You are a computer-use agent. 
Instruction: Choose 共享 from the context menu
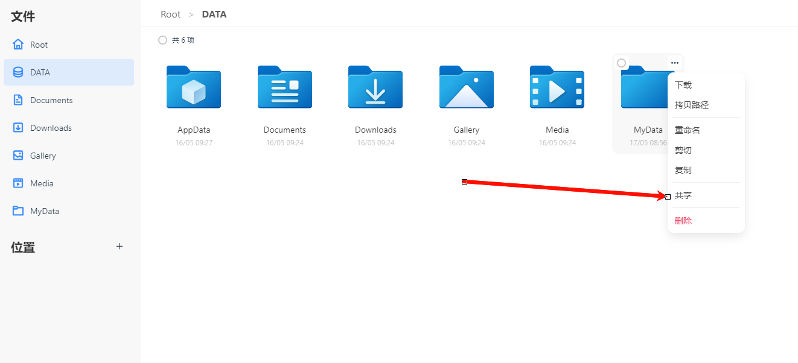click(x=683, y=195)
